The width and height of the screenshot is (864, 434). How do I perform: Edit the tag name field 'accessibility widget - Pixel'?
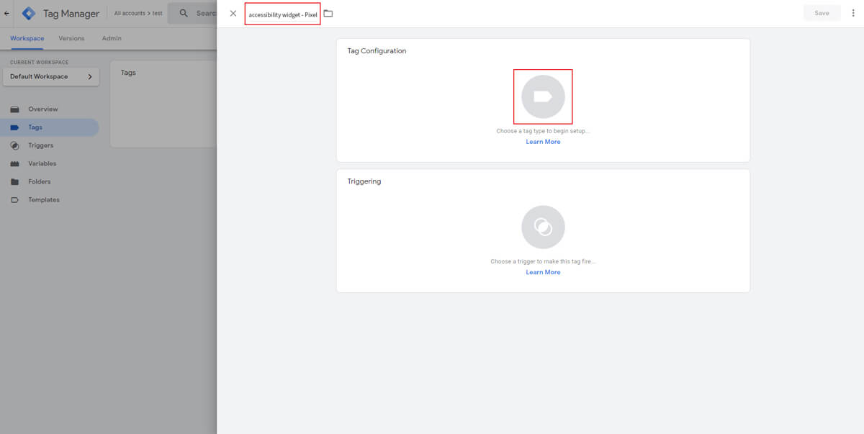(283, 14)
